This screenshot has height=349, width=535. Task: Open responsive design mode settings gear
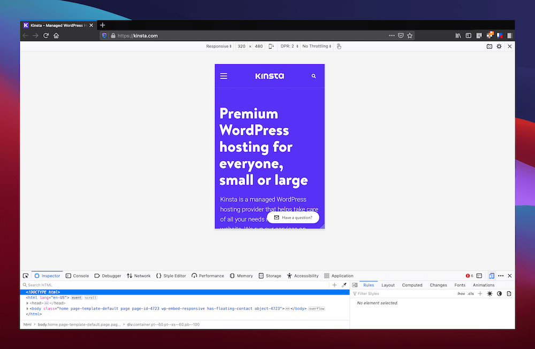[x=499, y=46]
